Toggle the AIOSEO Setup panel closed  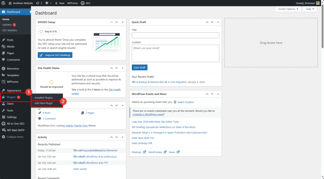click(122, 22)
